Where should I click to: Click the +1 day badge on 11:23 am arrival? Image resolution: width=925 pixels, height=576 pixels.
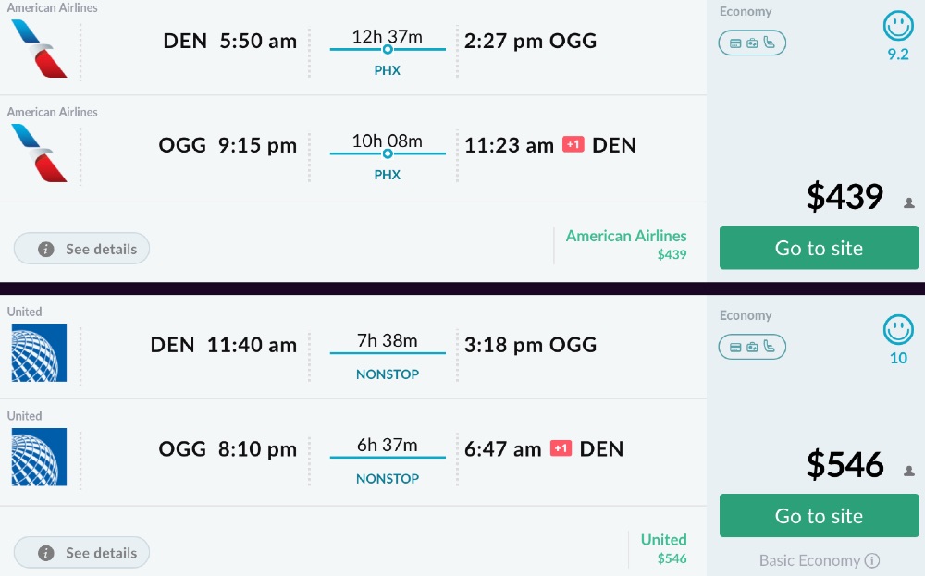pyautogui.click(x=573, y=144)
